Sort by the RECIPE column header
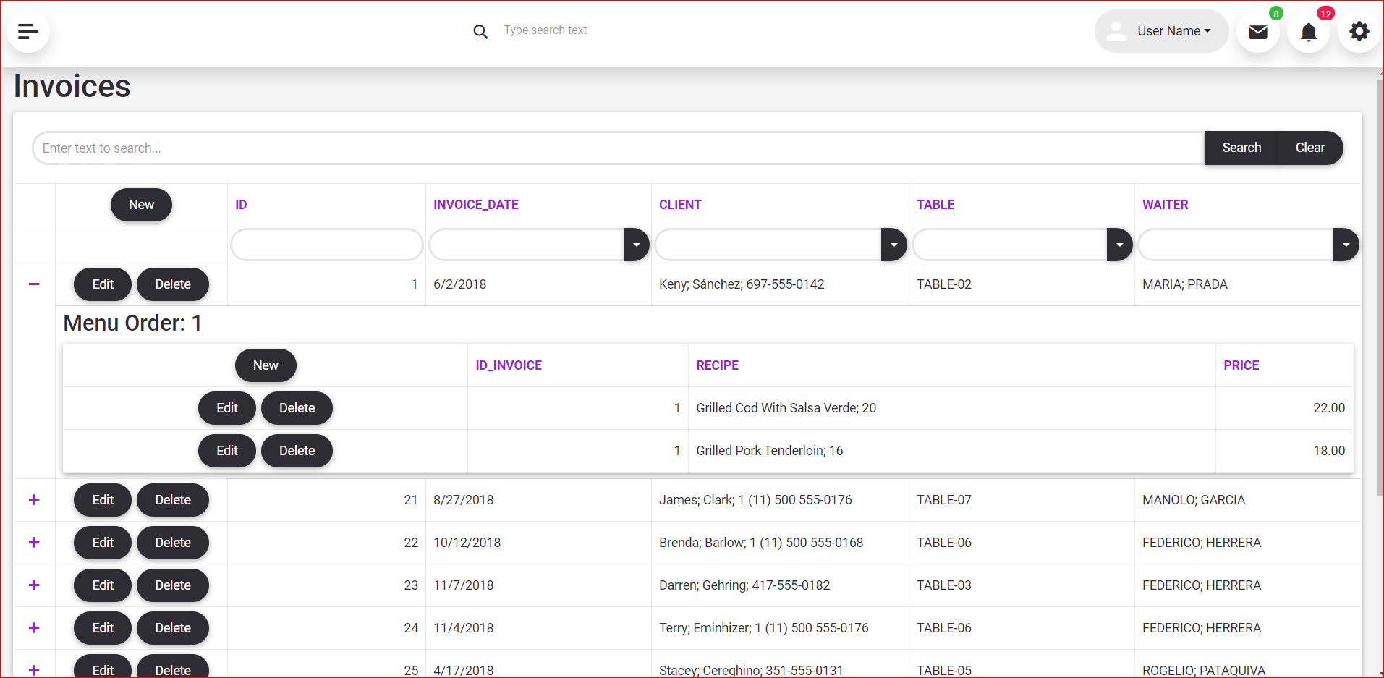This screenshot has height=678, width=1384. pos(717,365)
